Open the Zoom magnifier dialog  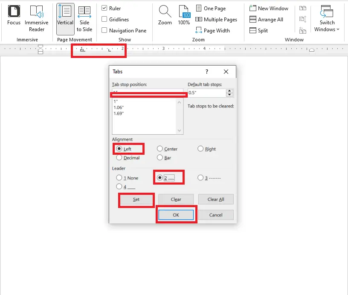[x=165, y=16]
